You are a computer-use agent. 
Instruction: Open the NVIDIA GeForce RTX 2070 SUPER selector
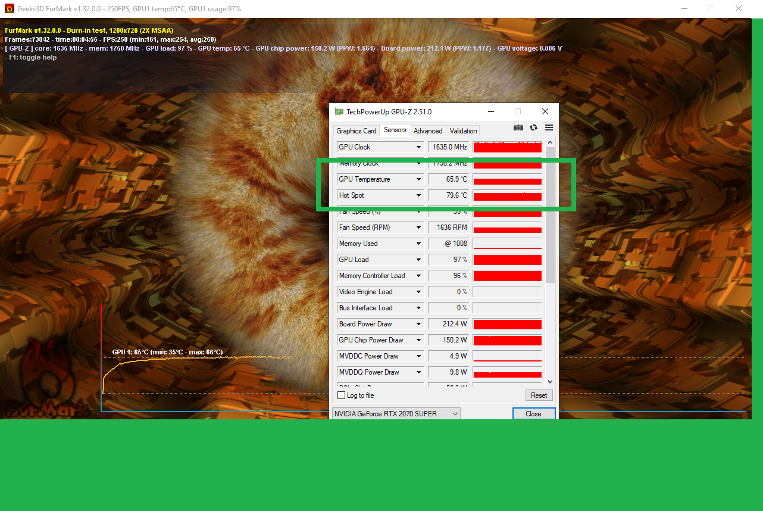(396, 414)
